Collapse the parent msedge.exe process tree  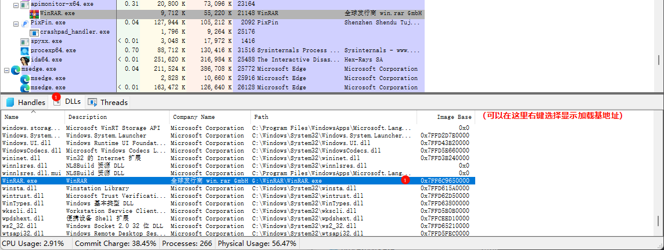7,71
